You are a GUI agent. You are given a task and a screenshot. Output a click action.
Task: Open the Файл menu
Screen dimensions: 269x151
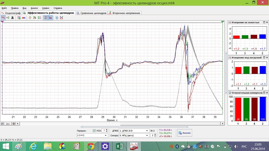click(x=4, y=8)
